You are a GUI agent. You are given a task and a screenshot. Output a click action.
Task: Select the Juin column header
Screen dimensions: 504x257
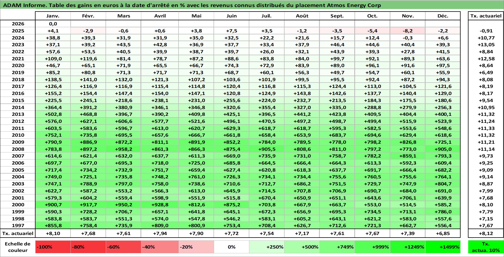pyautogui.click(x=232, y=16)
